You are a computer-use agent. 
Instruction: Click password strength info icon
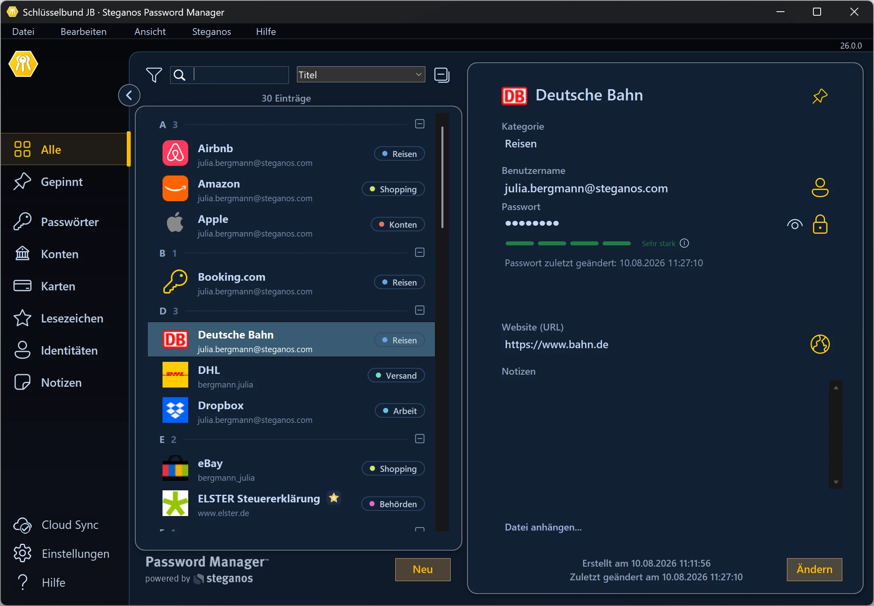tap(684, 243)
